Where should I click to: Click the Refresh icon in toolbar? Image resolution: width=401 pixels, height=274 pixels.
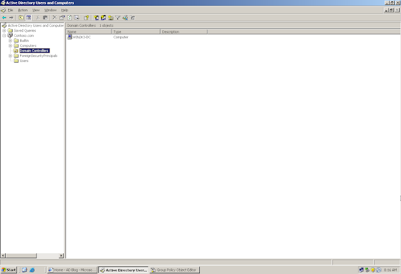click(x=70, y=18)
